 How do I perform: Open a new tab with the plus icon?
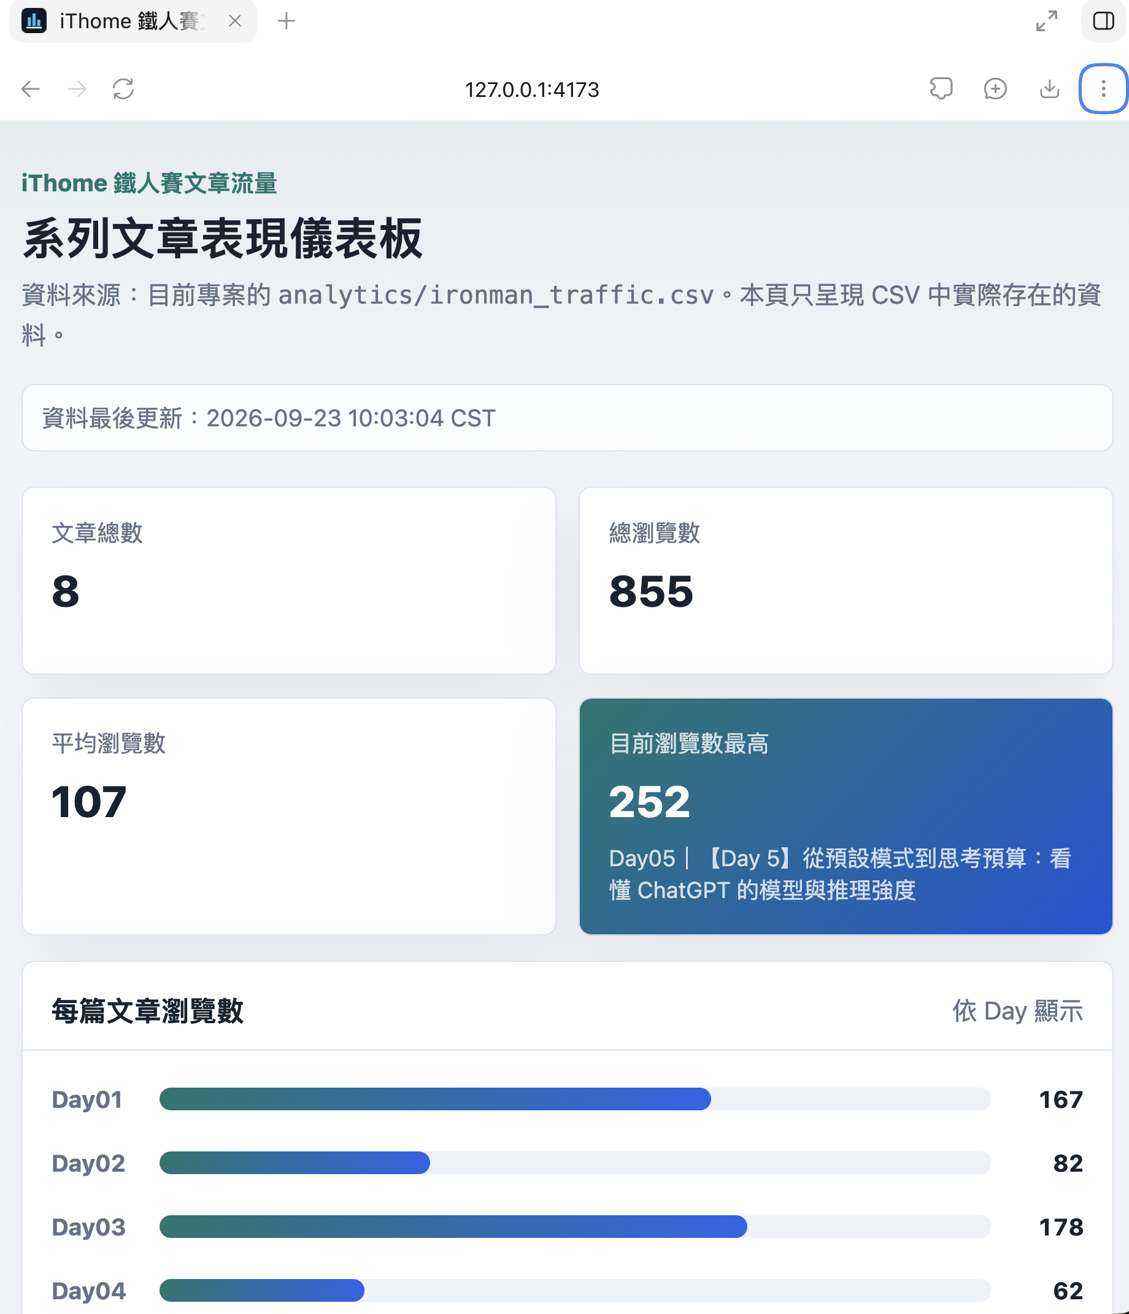pos(287,21)
